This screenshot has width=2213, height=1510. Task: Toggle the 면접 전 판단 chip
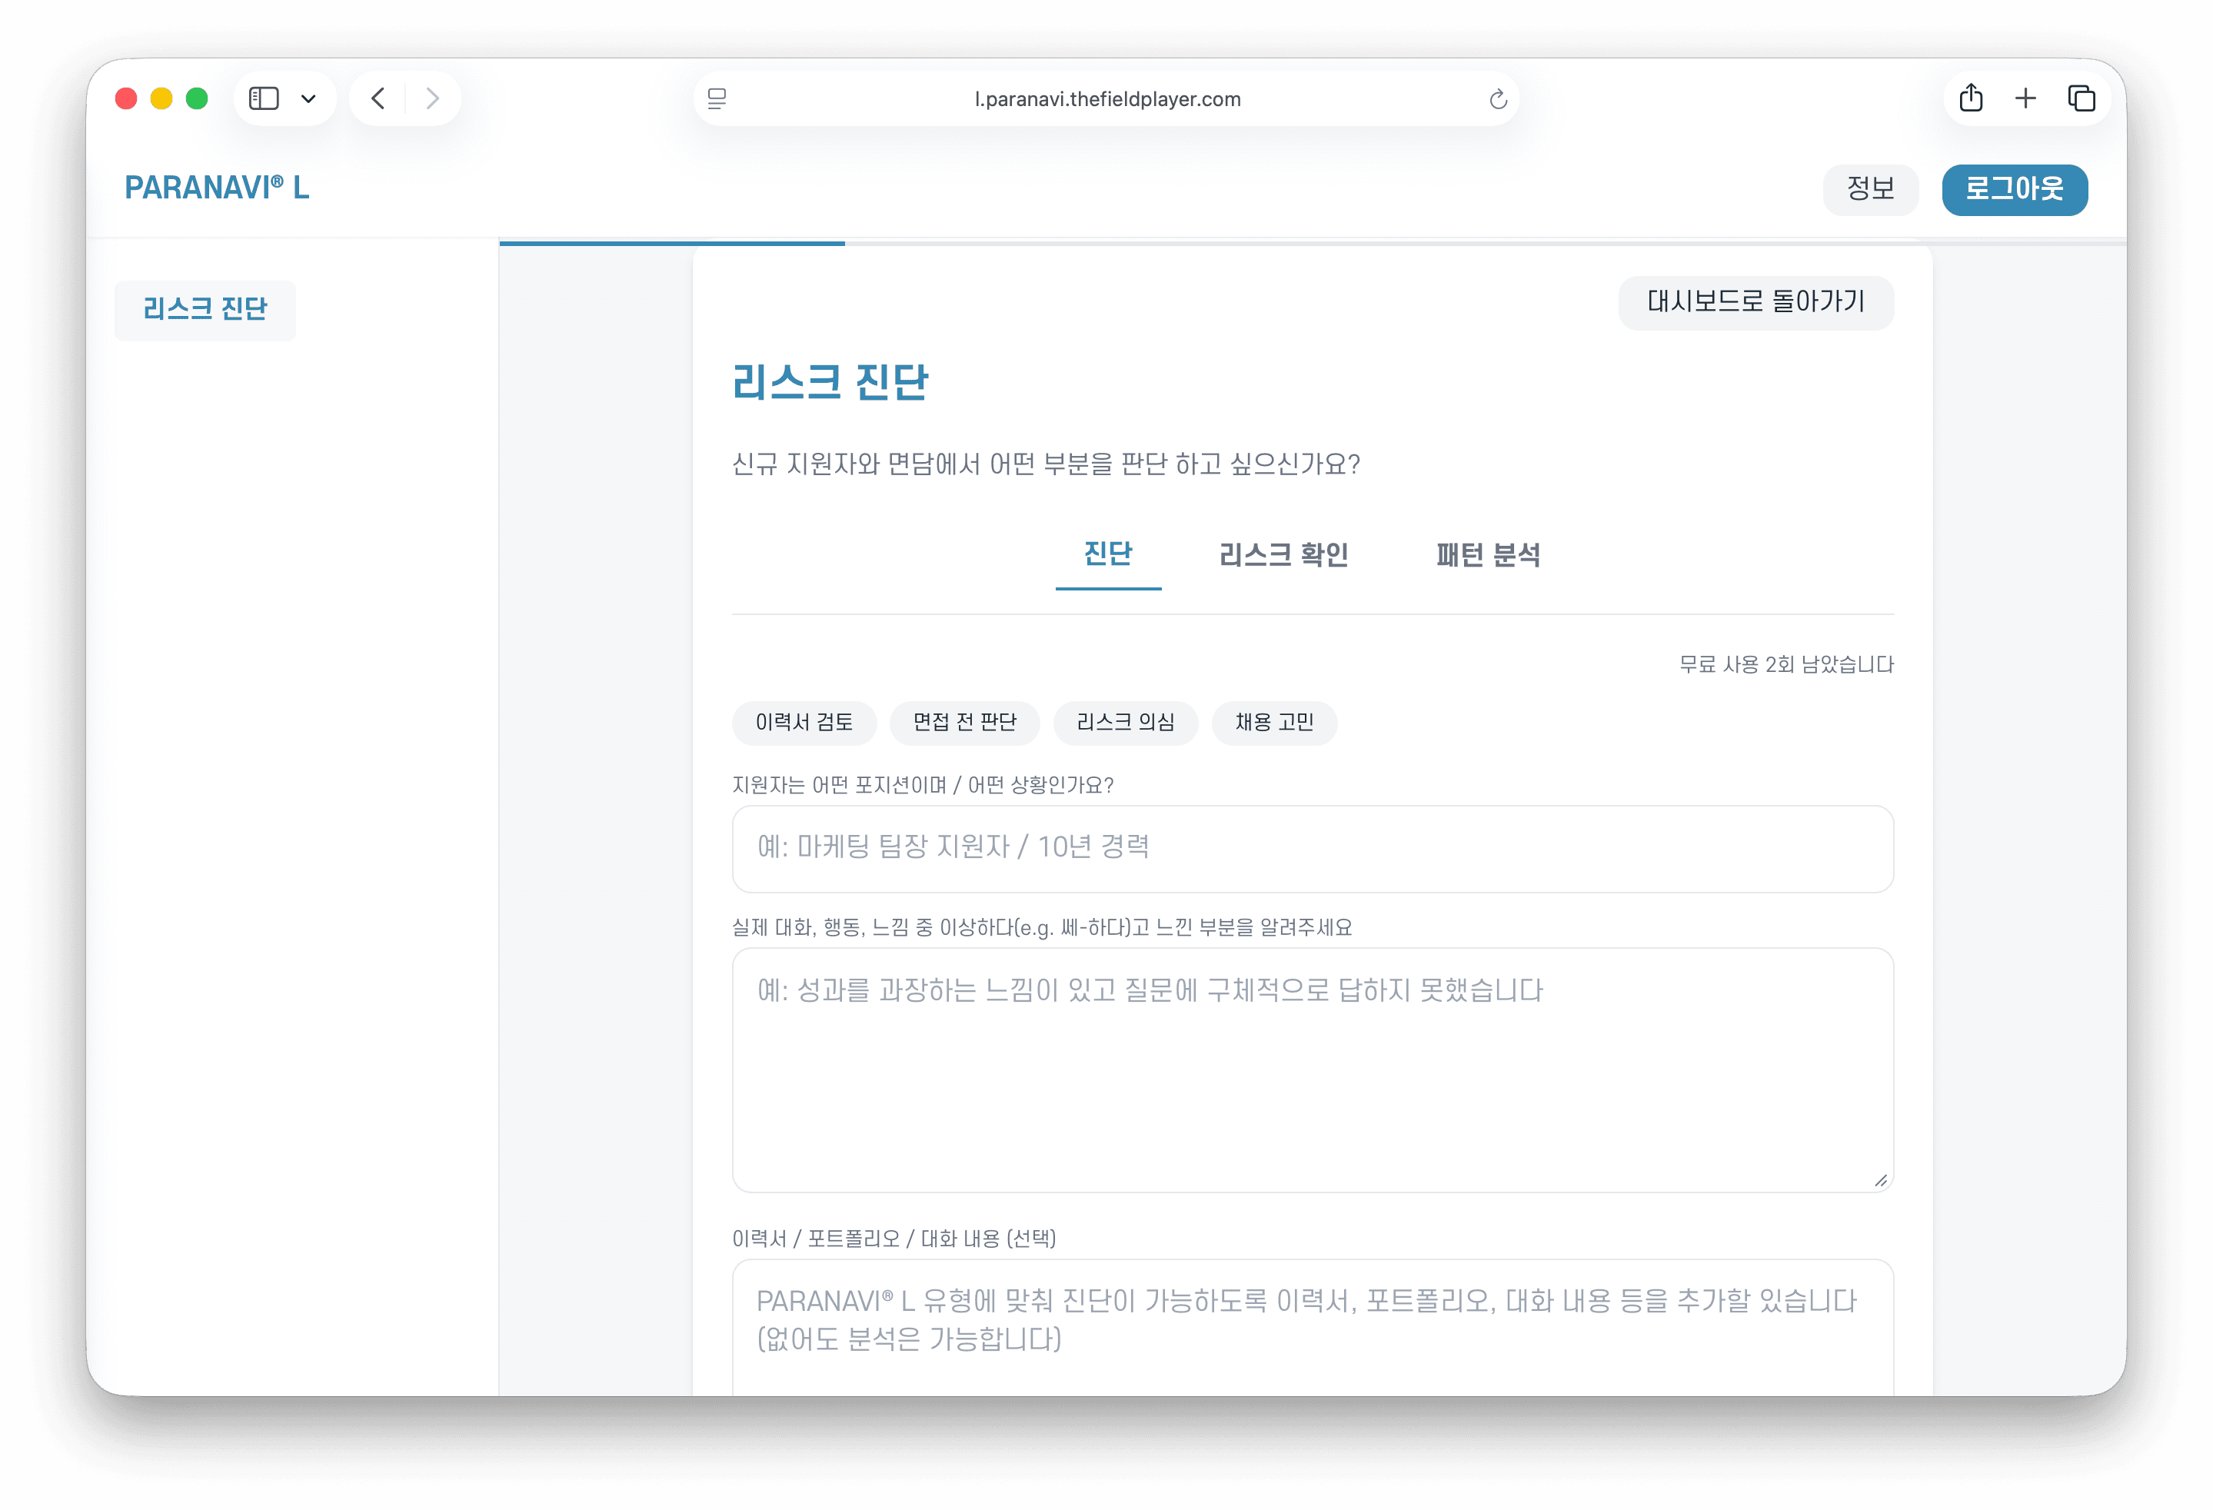964,723
